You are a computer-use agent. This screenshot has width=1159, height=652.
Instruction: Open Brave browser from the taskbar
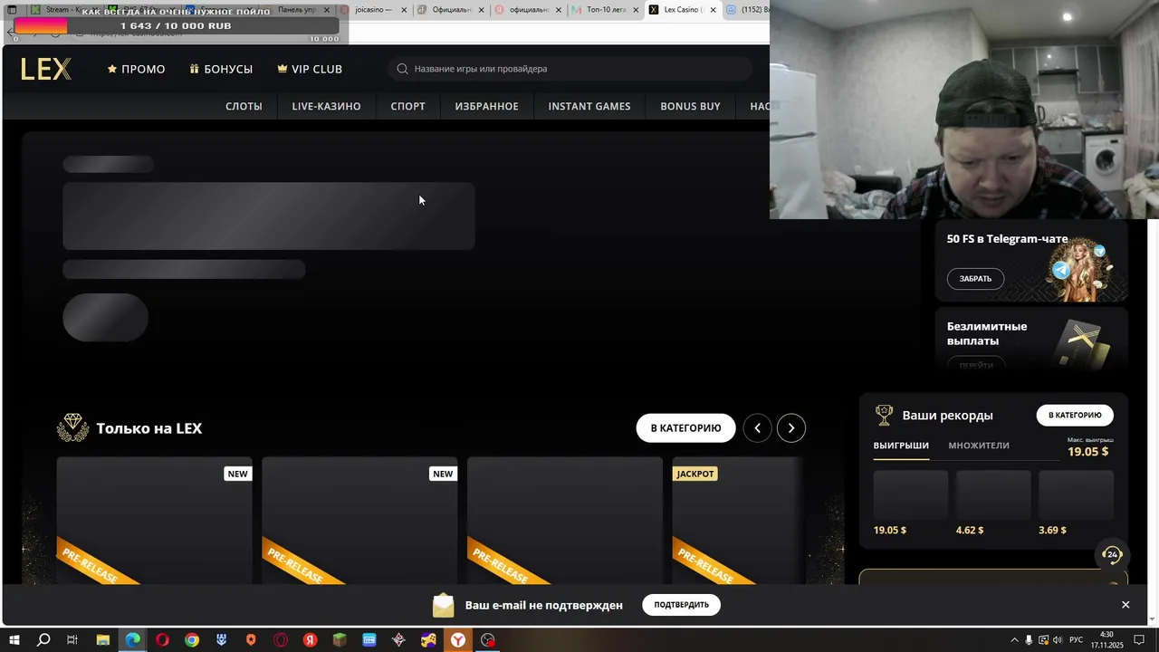pos(251,640)
